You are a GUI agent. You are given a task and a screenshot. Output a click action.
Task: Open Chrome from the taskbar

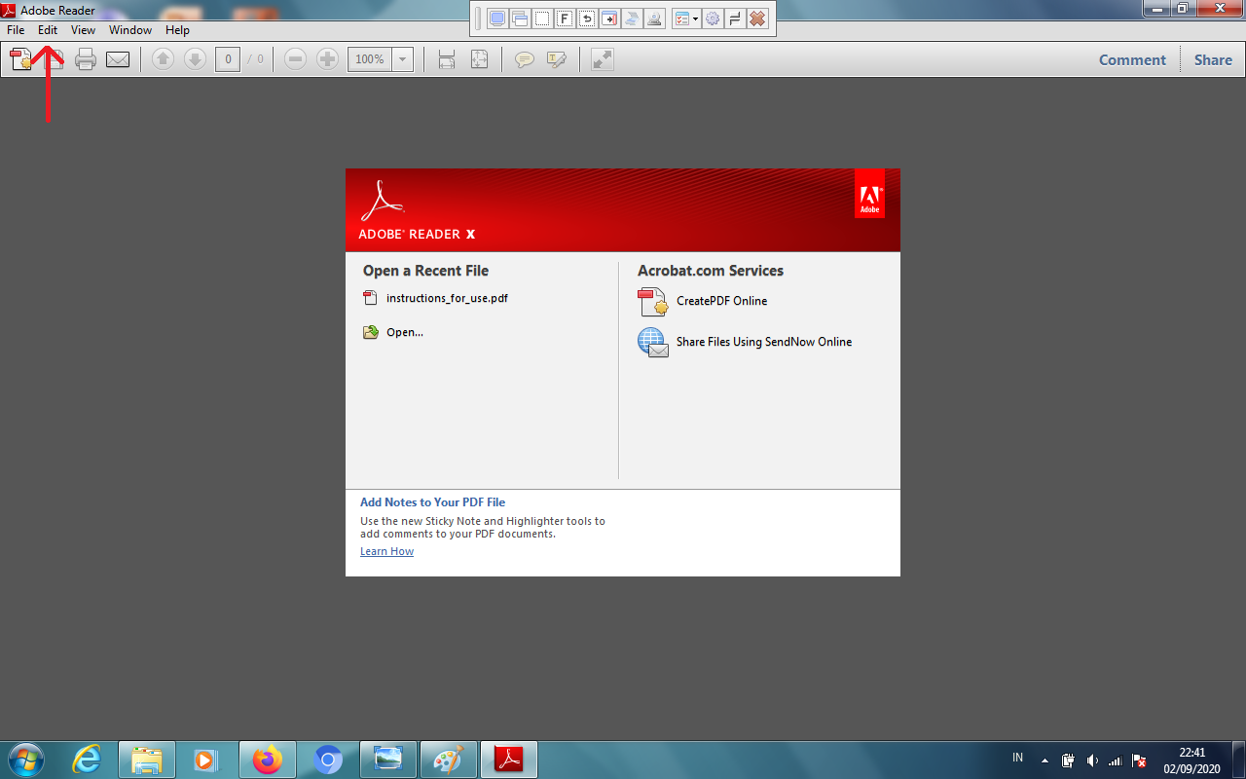click(x=328, y=760)
